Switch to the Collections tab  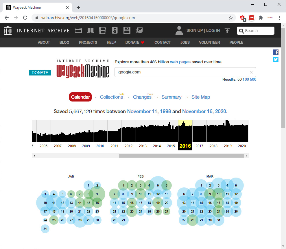(x=111, y=97)
